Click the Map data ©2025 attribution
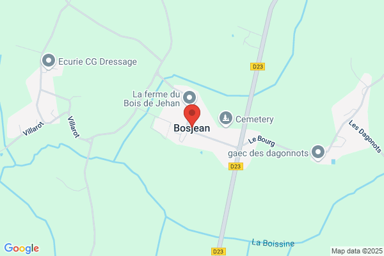The image size is (384, 256). [x=357, y=251]
